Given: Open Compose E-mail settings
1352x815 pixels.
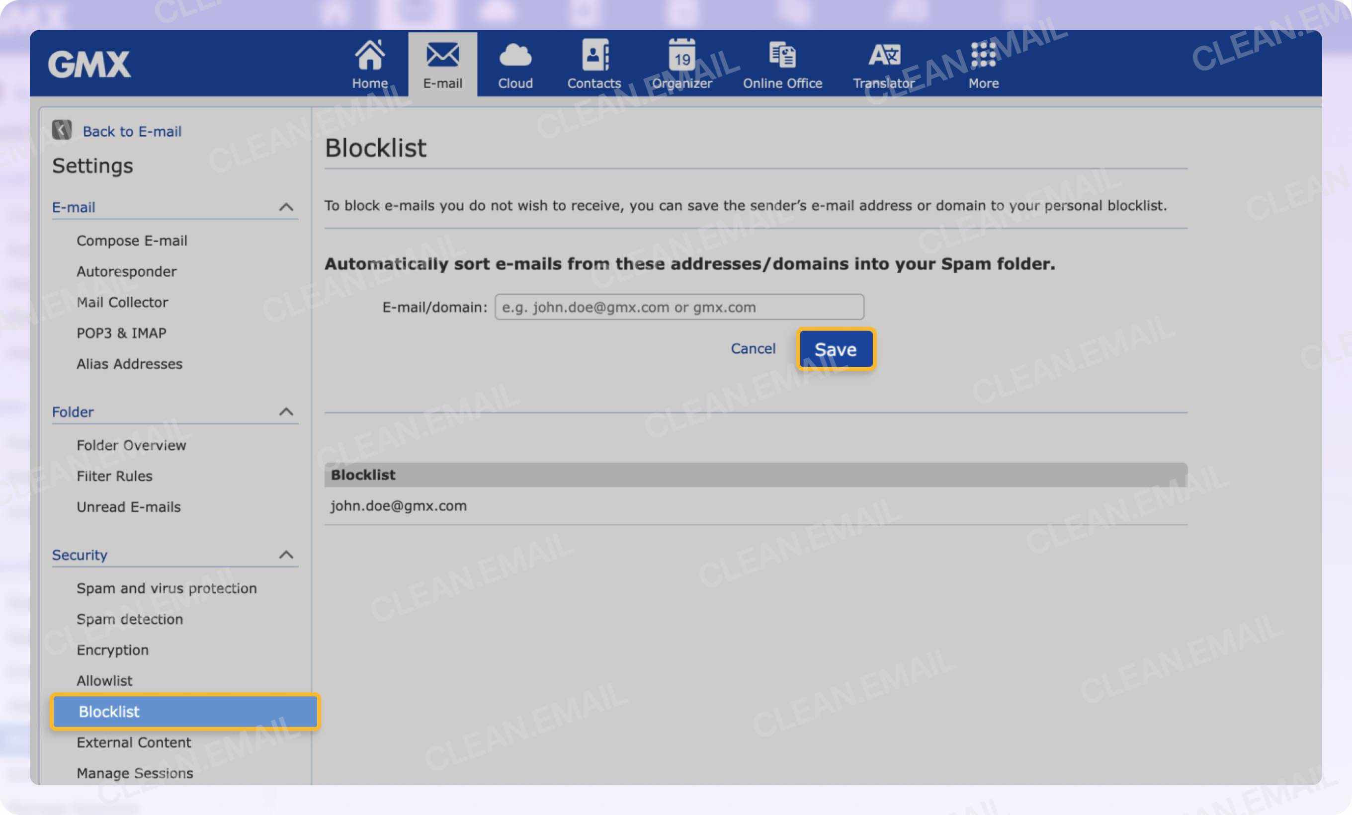Looking at the screenshot, I should pos(132,241).
